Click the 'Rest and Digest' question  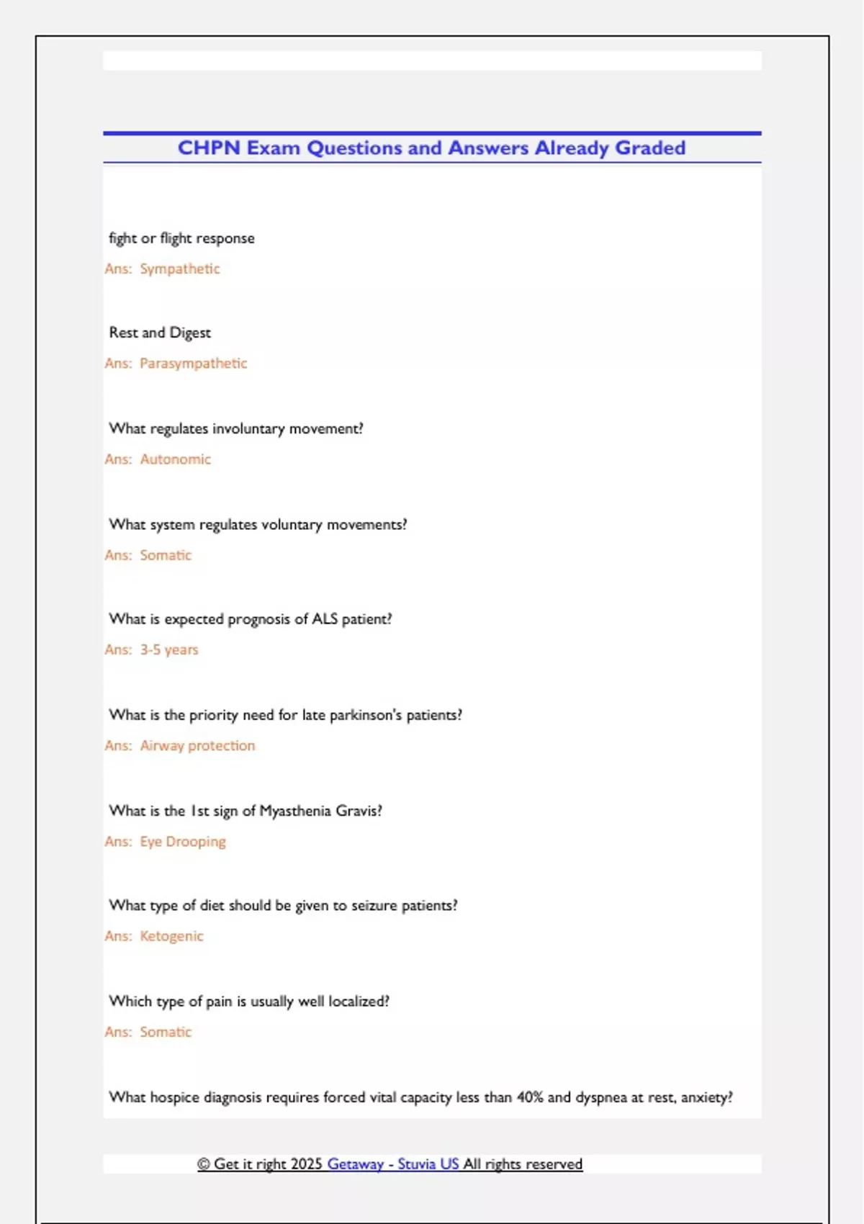click(x=160, y=333)
